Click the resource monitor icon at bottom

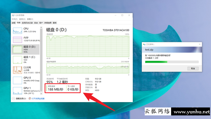(x=30, y=99)
